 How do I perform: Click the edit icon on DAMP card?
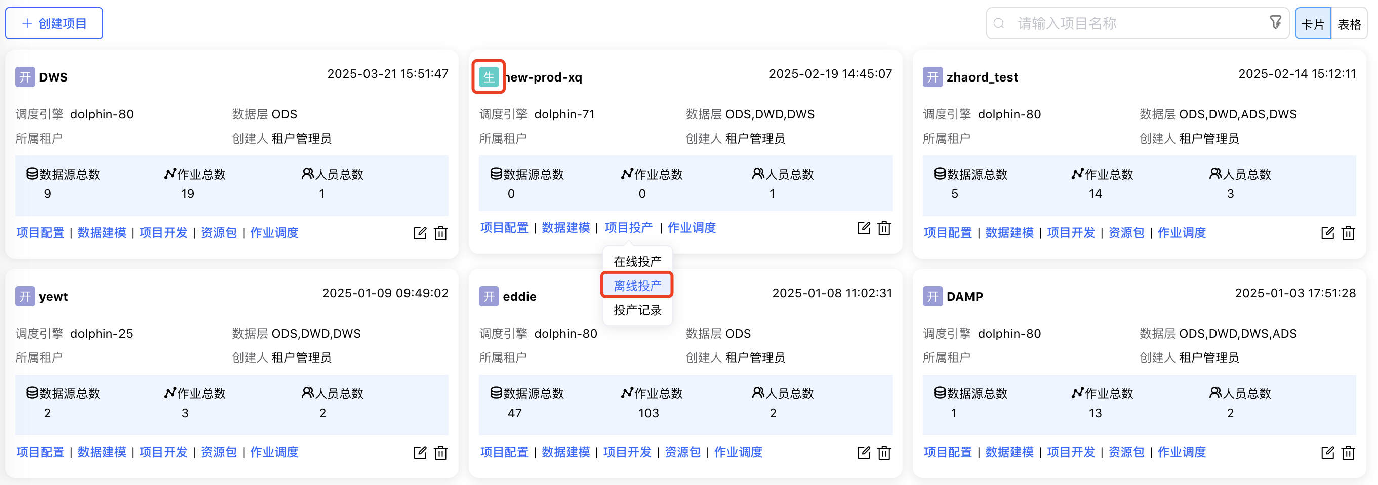click(x=1327, y=453)
